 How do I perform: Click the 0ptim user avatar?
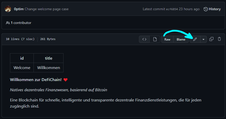click(8, 9)
